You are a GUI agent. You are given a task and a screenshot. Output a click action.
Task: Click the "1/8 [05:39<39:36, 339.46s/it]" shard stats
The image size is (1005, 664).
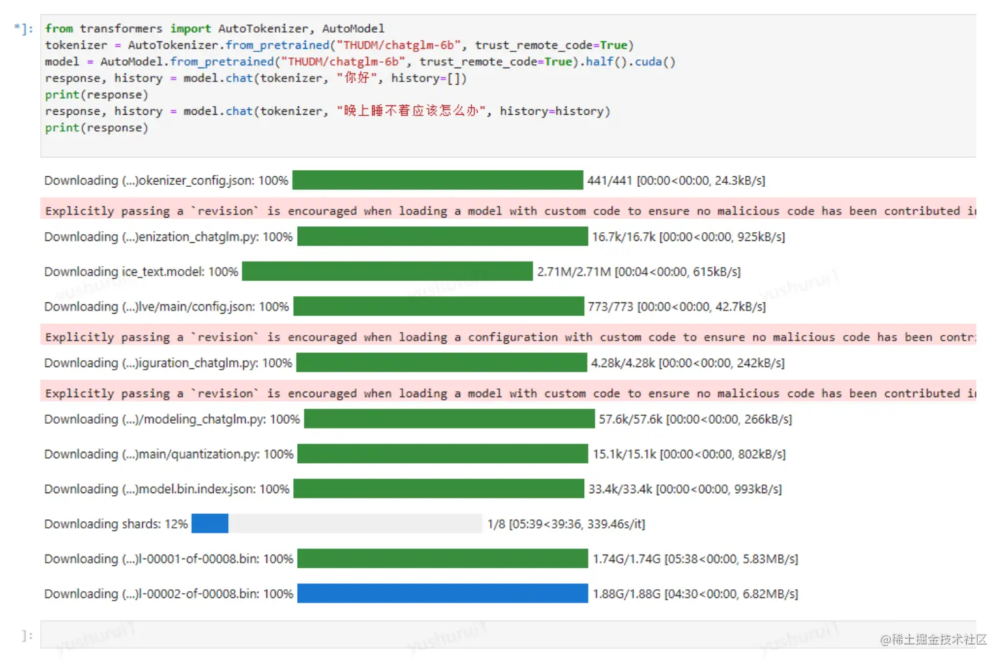[566, 524]
